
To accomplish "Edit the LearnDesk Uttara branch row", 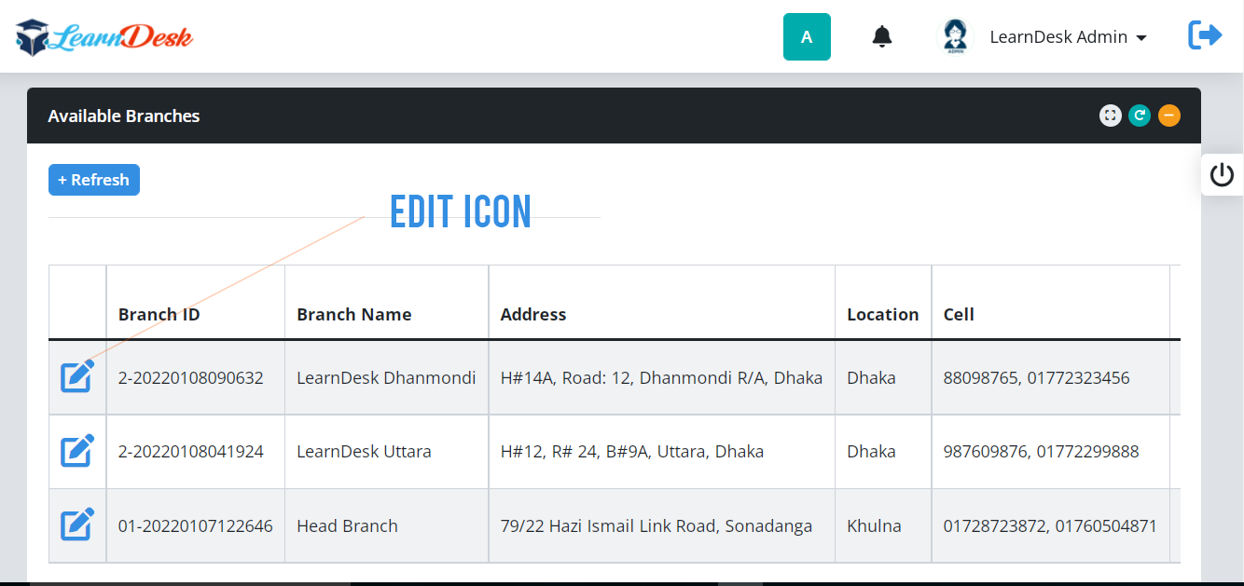I will tap(77, 451).
